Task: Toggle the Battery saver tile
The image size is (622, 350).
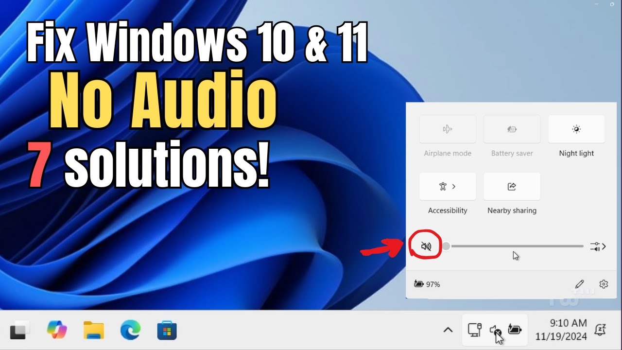Action: click(512, 129)
